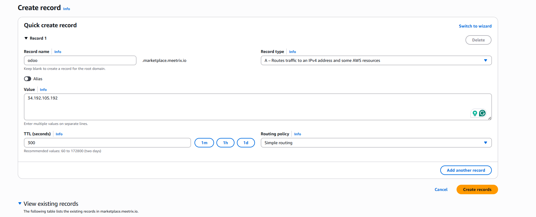
Task: Click the Record name input field
Action: pos(80,60)
